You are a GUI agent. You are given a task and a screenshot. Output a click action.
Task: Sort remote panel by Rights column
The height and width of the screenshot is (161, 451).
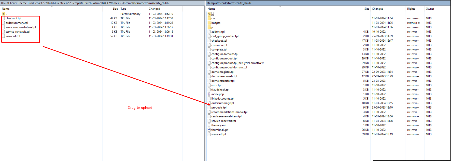(x=411, y=9)
